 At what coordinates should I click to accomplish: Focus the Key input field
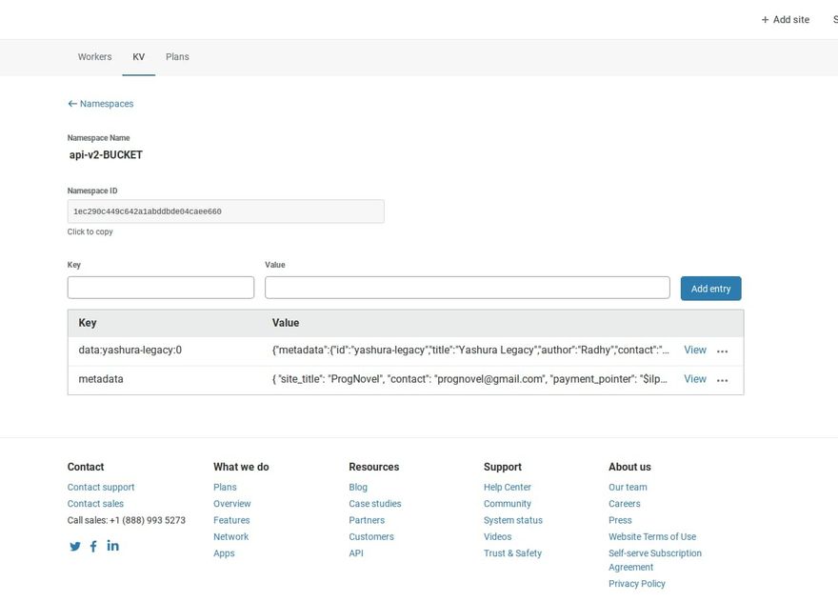click(161, 288)
